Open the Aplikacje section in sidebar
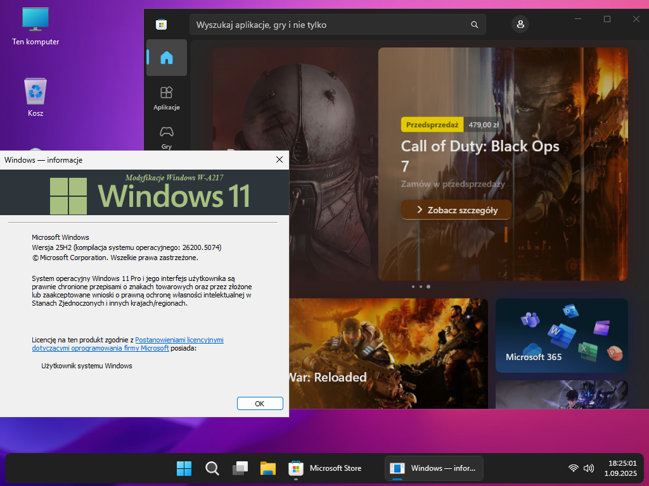 (x=166, y=97)
